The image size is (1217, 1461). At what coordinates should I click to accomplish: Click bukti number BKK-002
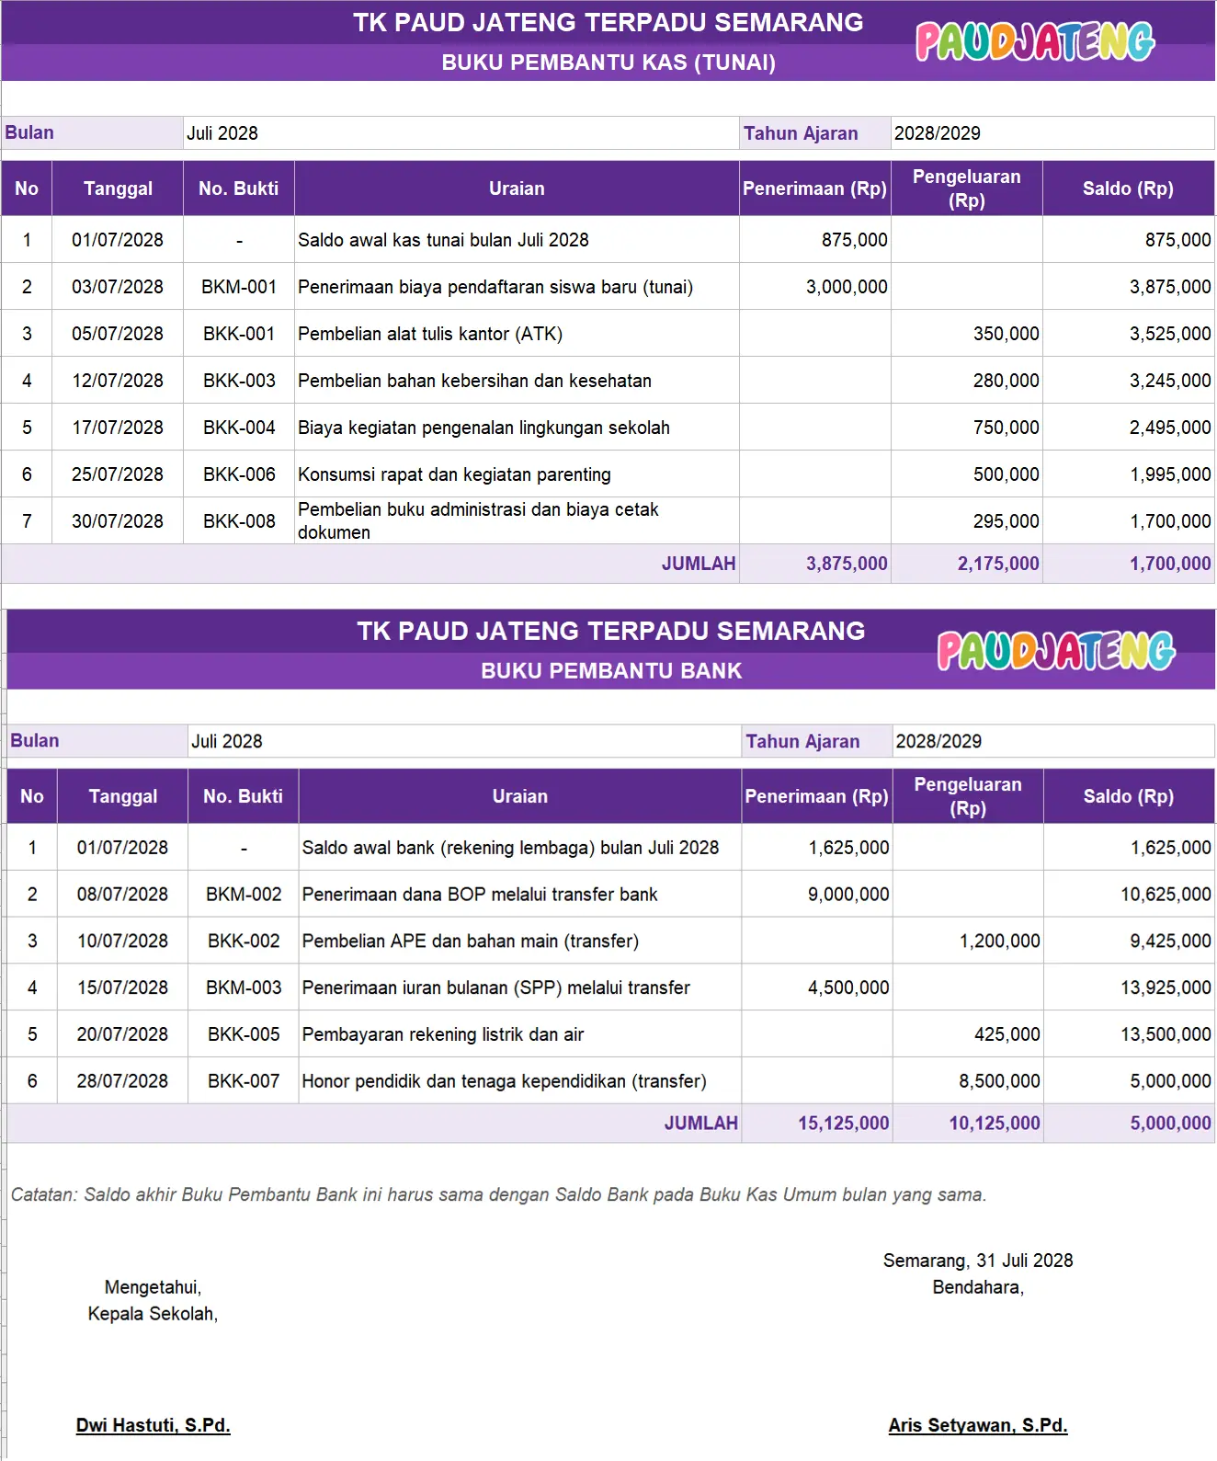point(244,942)
